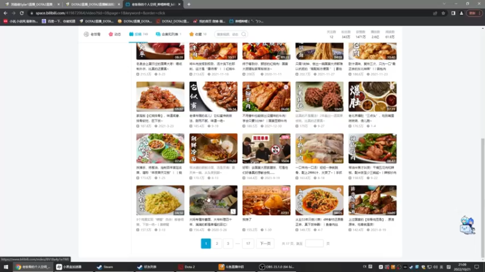The image size is (485, 272).
Task: Click the Chrome 更新 update button
Action: click(x=474, y=13)
